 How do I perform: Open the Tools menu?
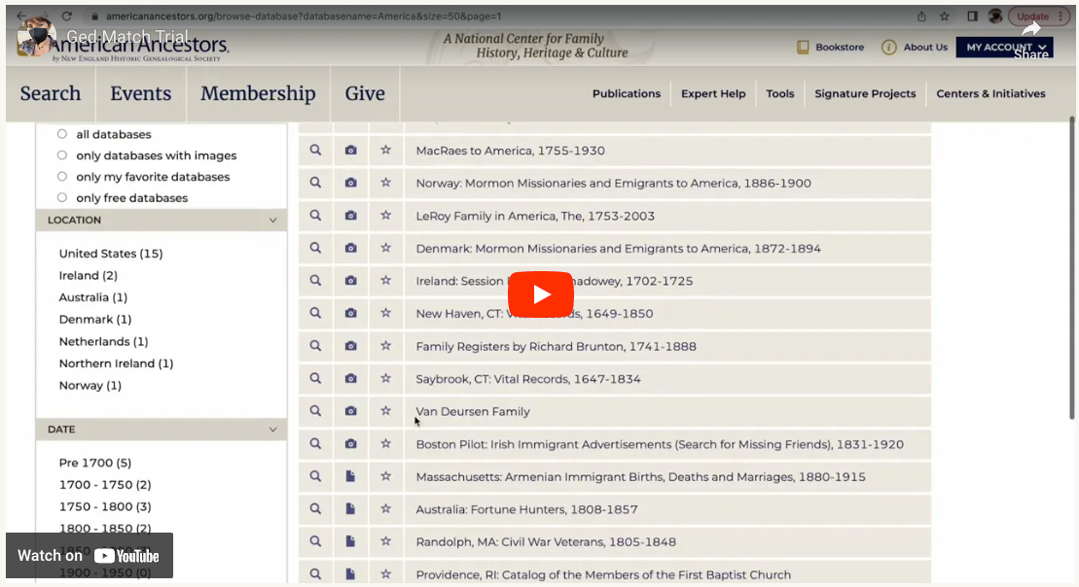(779, 93)
